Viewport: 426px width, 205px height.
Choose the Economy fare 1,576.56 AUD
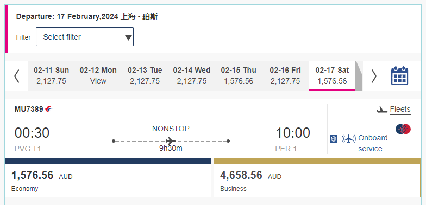point(108,178)
